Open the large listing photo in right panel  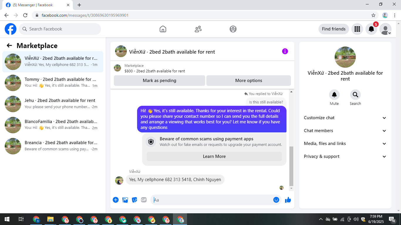[x=345, y=57]
